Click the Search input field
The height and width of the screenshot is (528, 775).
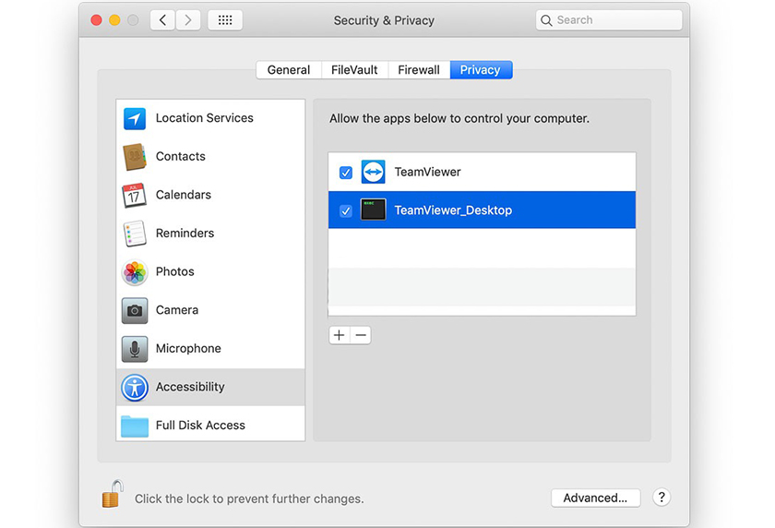(x=609, y=20)
